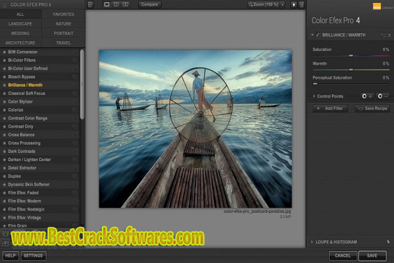Image resolution: width=394 pixels, height=263 pixels.
Task: Open presets icon for Cross Processing
Action: (75, 143)
